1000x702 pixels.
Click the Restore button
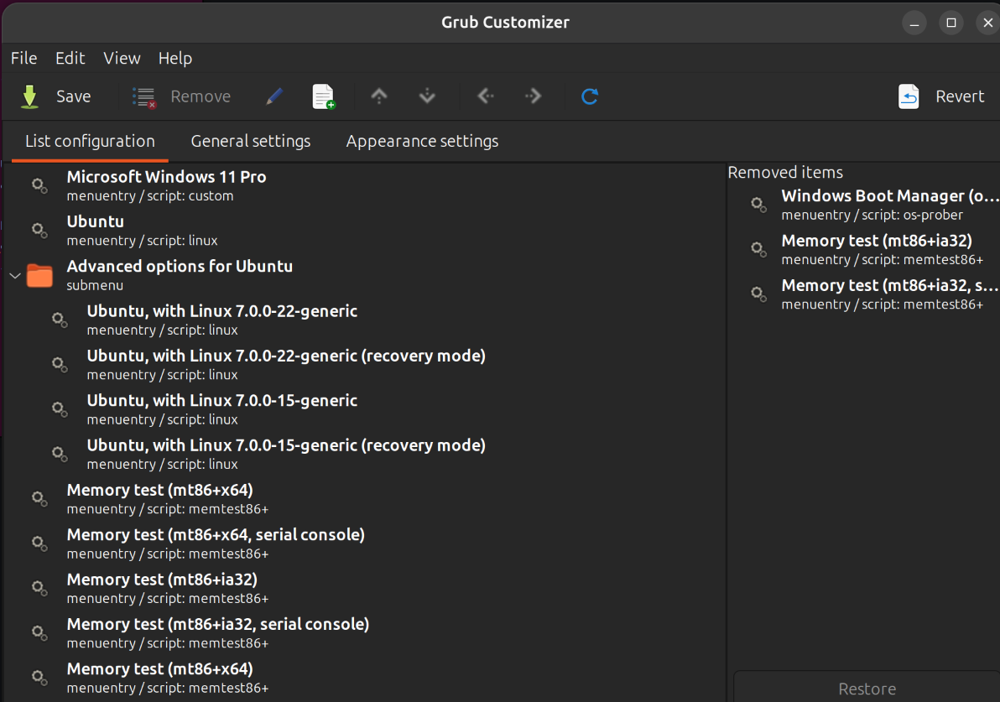[x=867, y=689]
